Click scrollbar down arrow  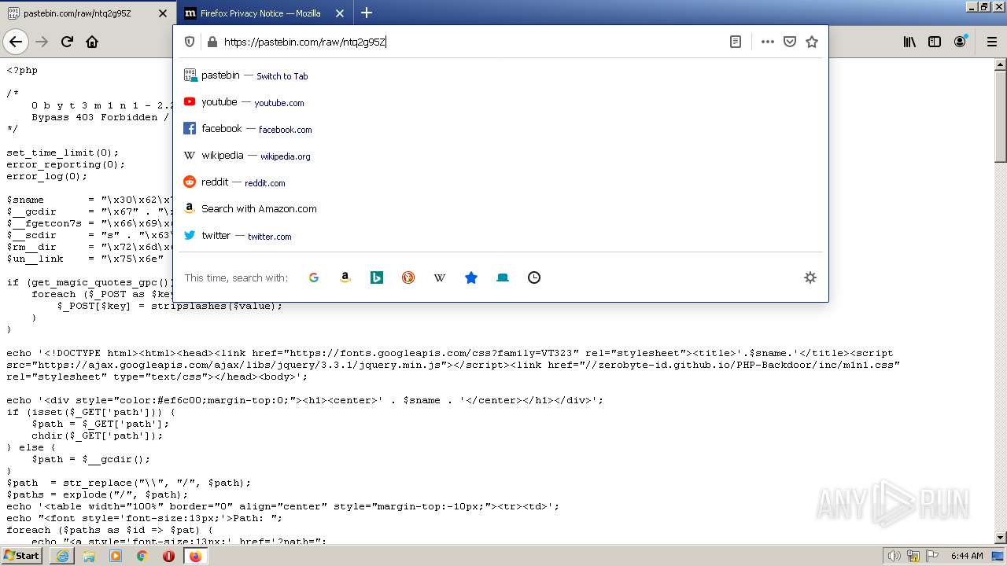[x=1000, y=538]
